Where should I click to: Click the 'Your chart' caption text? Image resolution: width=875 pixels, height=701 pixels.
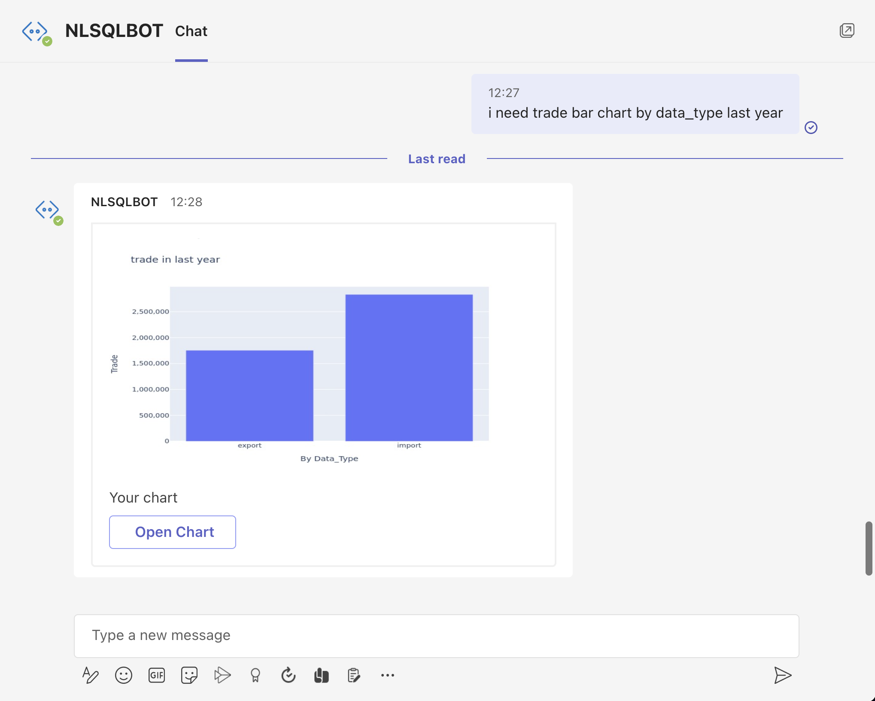(x=143, y=497)
